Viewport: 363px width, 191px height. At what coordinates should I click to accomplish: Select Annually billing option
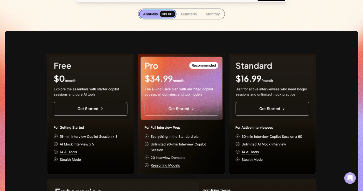tap(158, 14)
